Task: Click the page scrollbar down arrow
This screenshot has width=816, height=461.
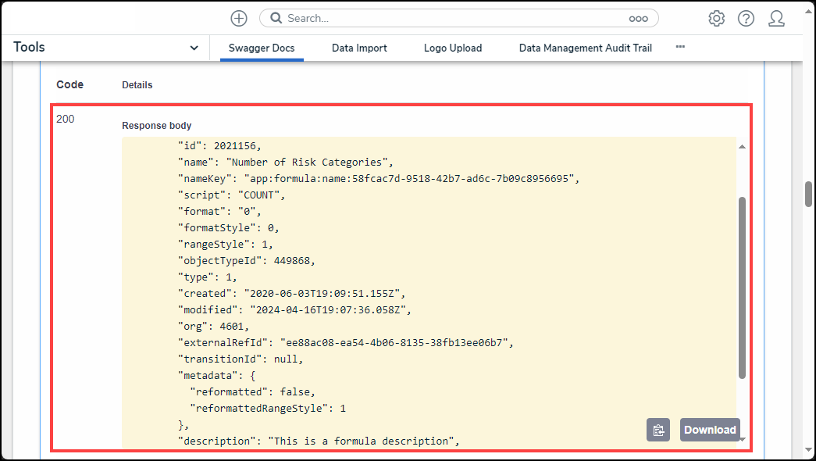Action: coord(809,450)
